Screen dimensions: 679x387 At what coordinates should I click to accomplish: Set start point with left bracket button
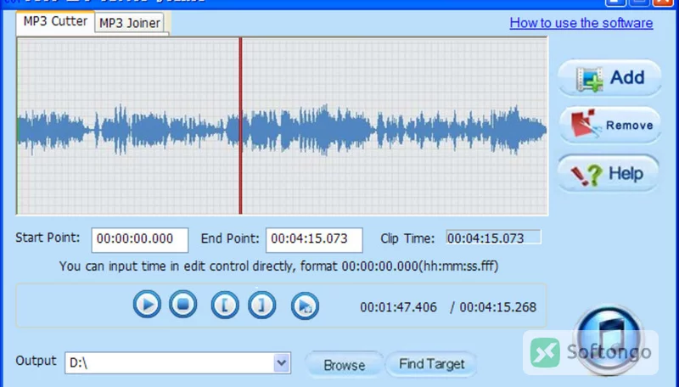[x=225, y=306]
